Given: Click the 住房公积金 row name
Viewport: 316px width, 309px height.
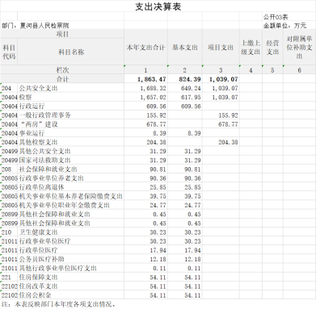Looking at the screenshot, I should tap(35, 295).
